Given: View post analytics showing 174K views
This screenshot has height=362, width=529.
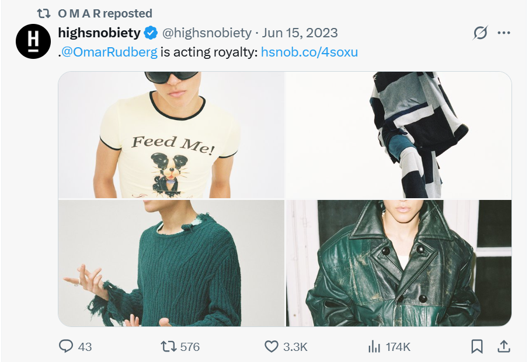Looking at the screenshot, I should point(374,346).
